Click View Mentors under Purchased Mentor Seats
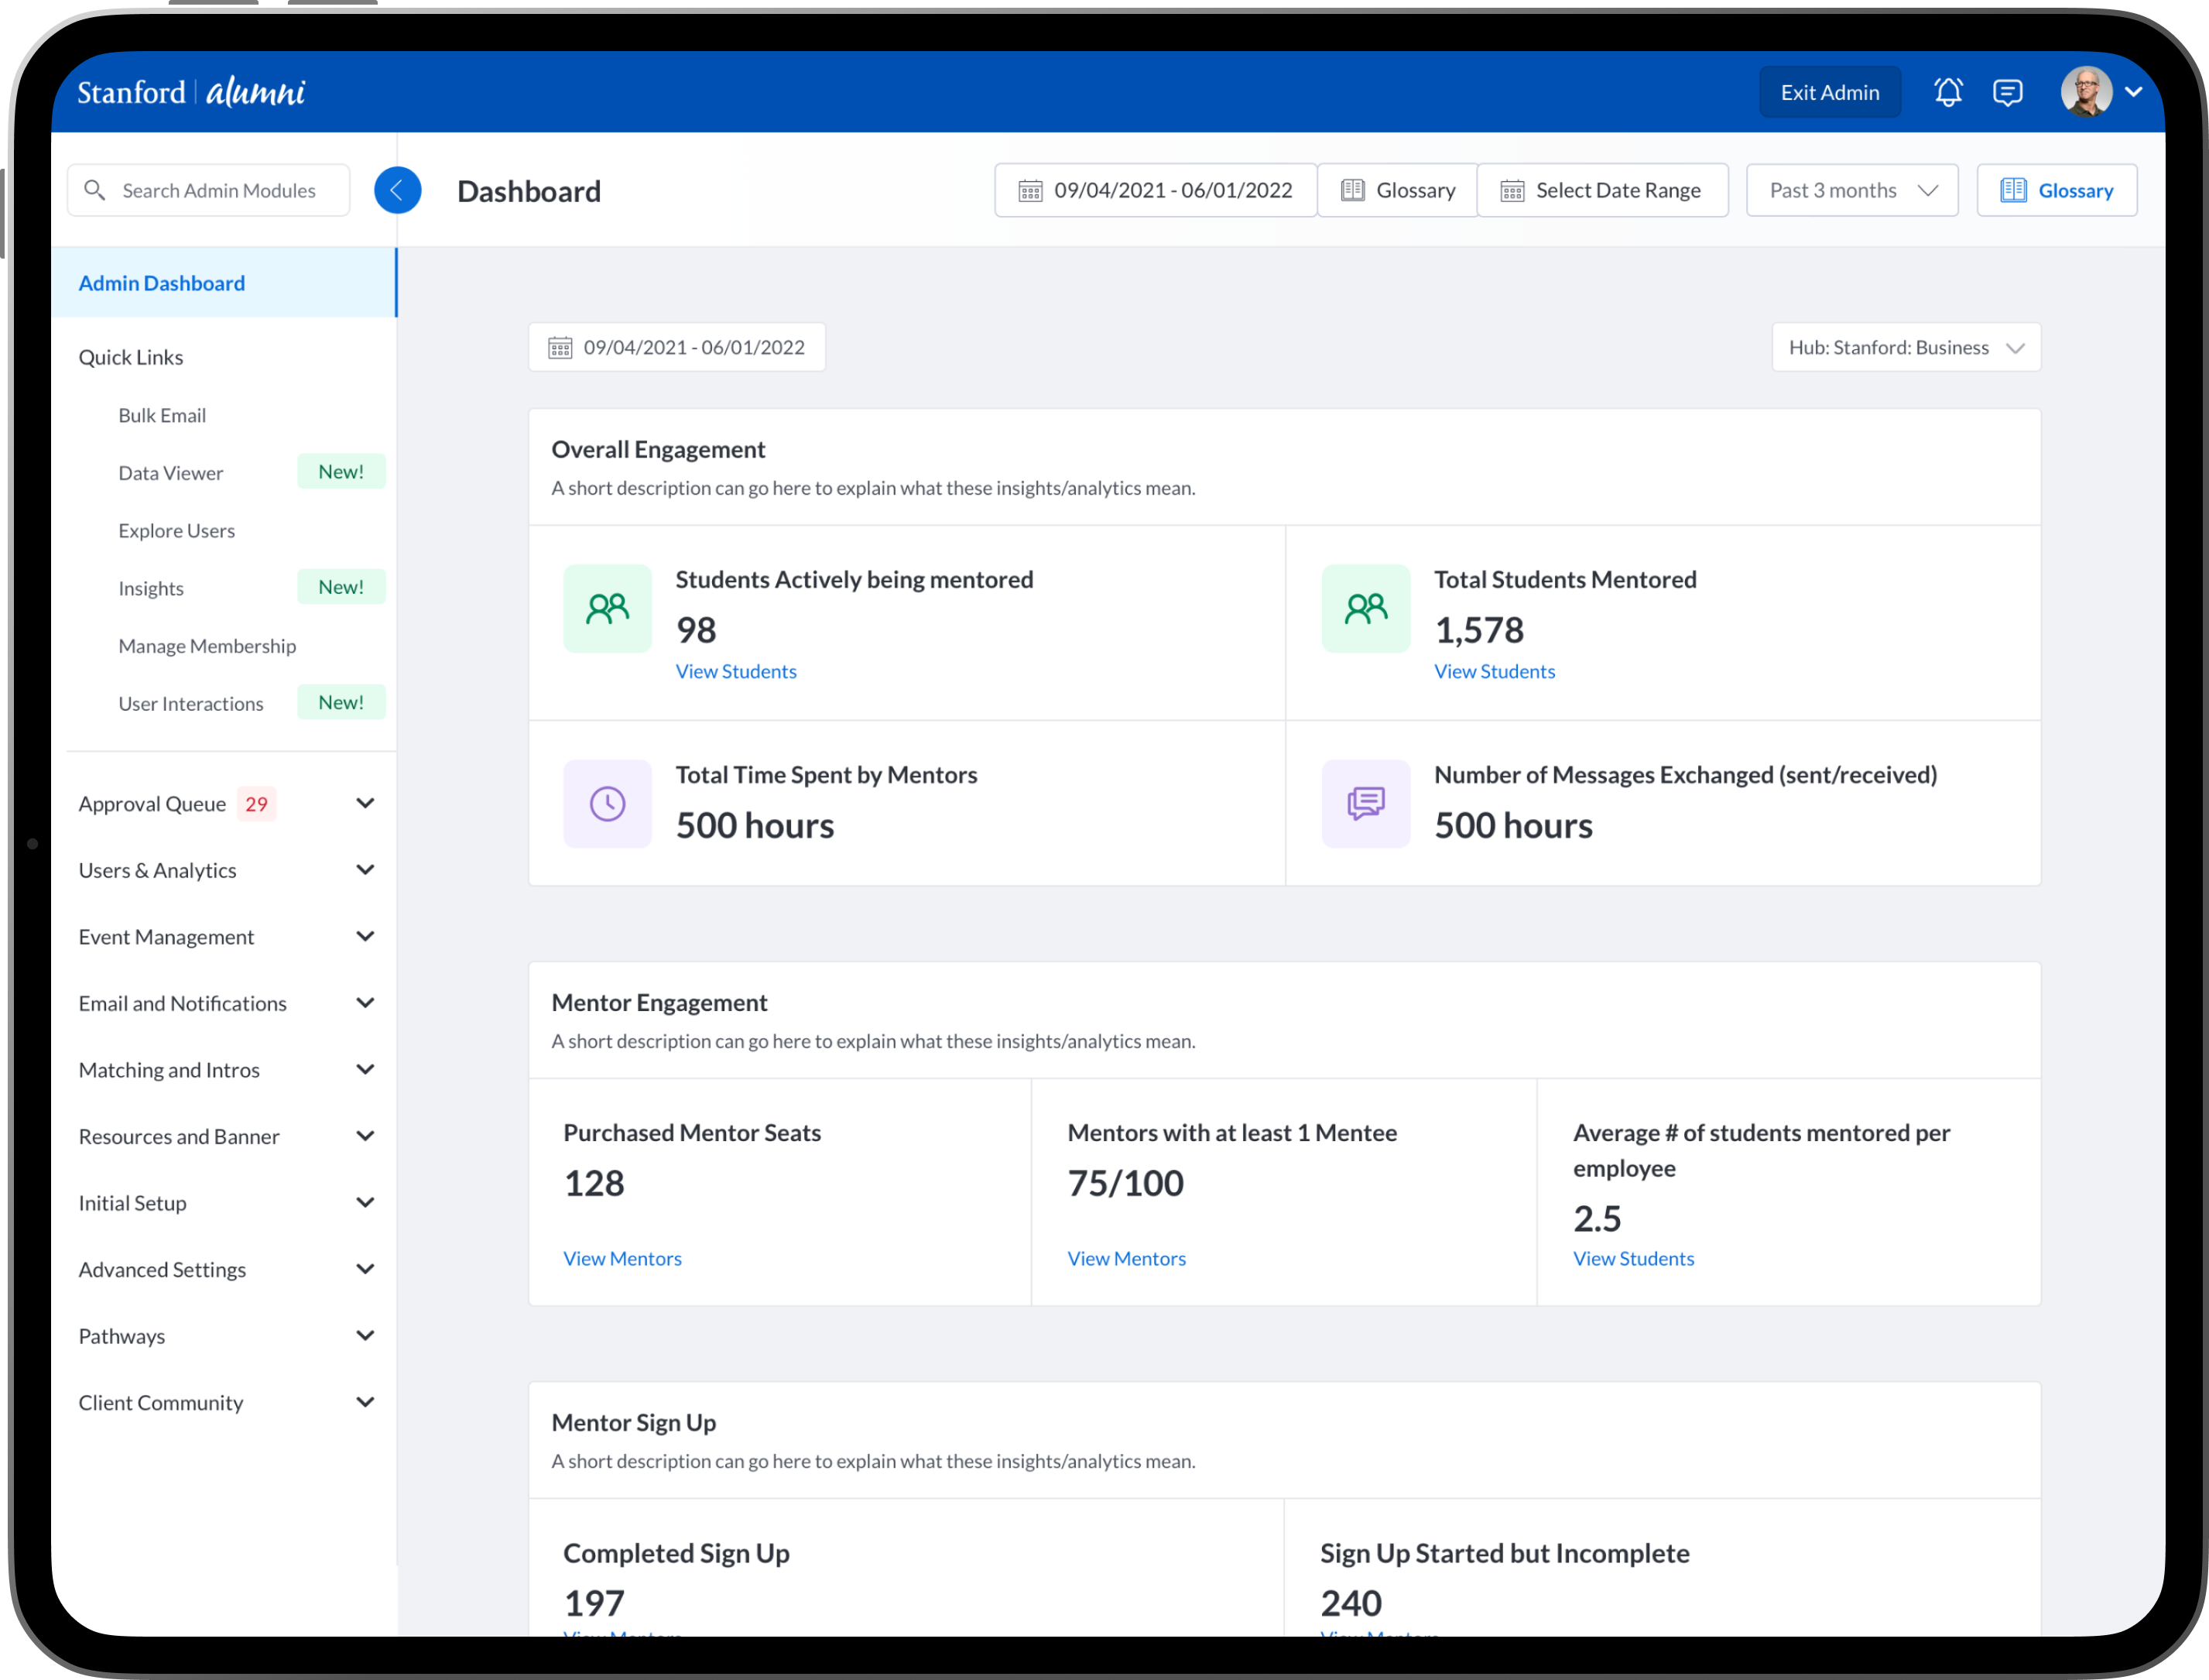This screenshot has width=2209, height=1680. coord(622,1258)
